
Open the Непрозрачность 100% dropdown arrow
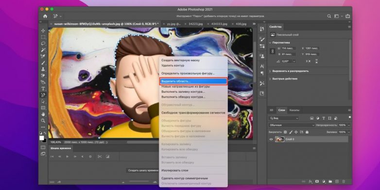pos(349,125)
